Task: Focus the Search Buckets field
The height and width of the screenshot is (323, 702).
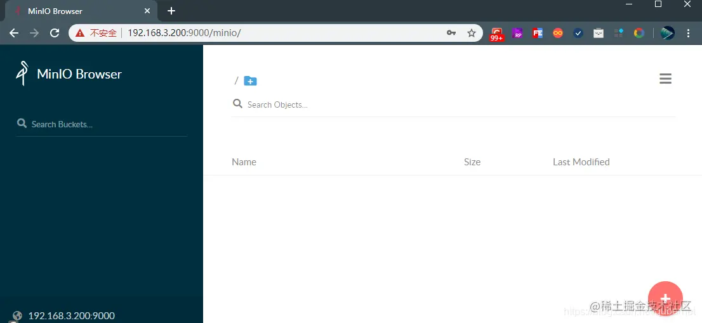Action: coord(102,124)
